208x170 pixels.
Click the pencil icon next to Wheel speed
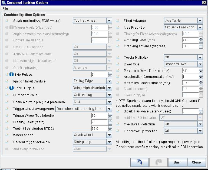click(7, 135)
